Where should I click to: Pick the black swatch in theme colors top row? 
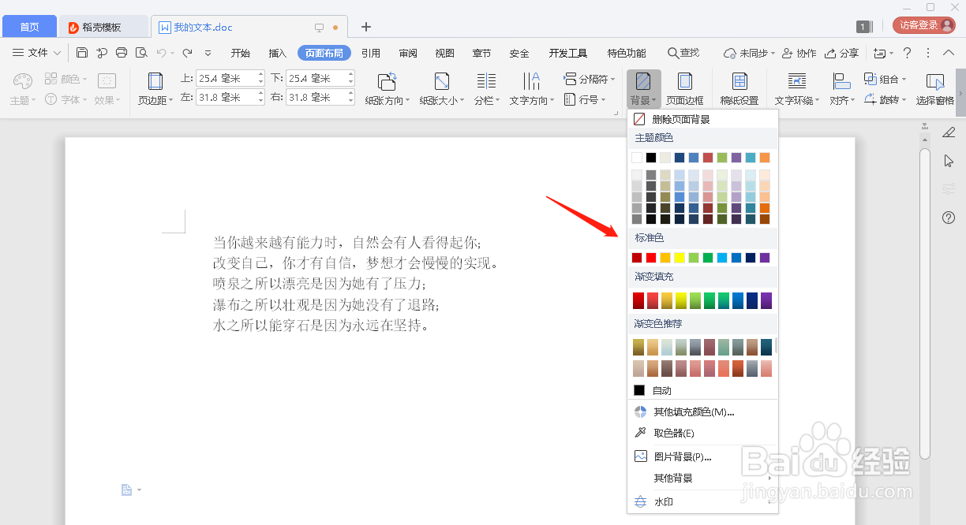[651, 158]
